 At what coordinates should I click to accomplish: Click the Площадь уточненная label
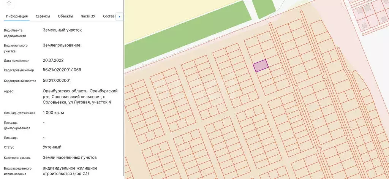click(20, 113)
